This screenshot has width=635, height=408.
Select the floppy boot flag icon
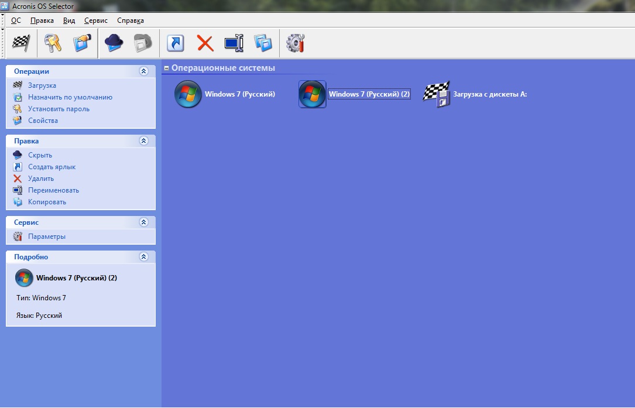(436, 94)
